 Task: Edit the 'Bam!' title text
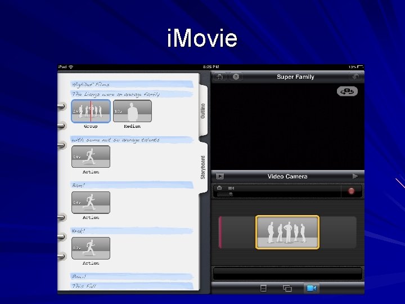(132, 185)
